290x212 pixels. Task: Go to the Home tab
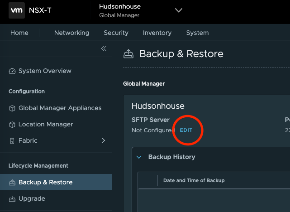pos(19,33)
